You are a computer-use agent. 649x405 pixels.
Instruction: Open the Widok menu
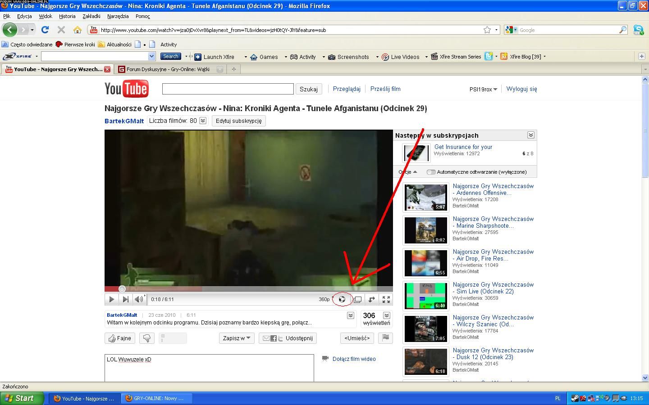[x=46, y=16]
